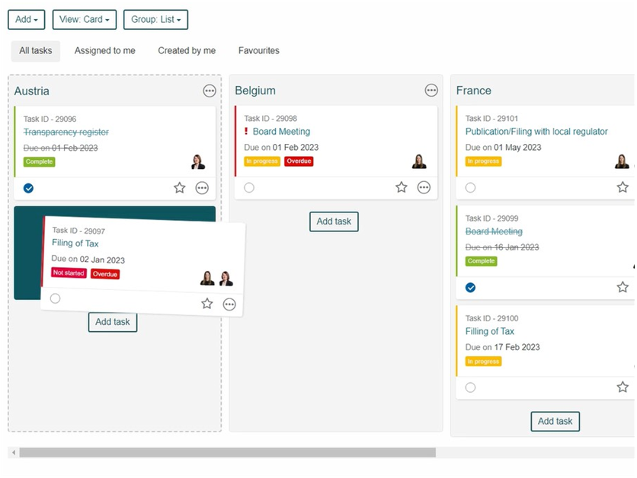Viewport: 637px width, 478px height.
Task: Expand the View: Card dropdown
Action: click(84, 20)
